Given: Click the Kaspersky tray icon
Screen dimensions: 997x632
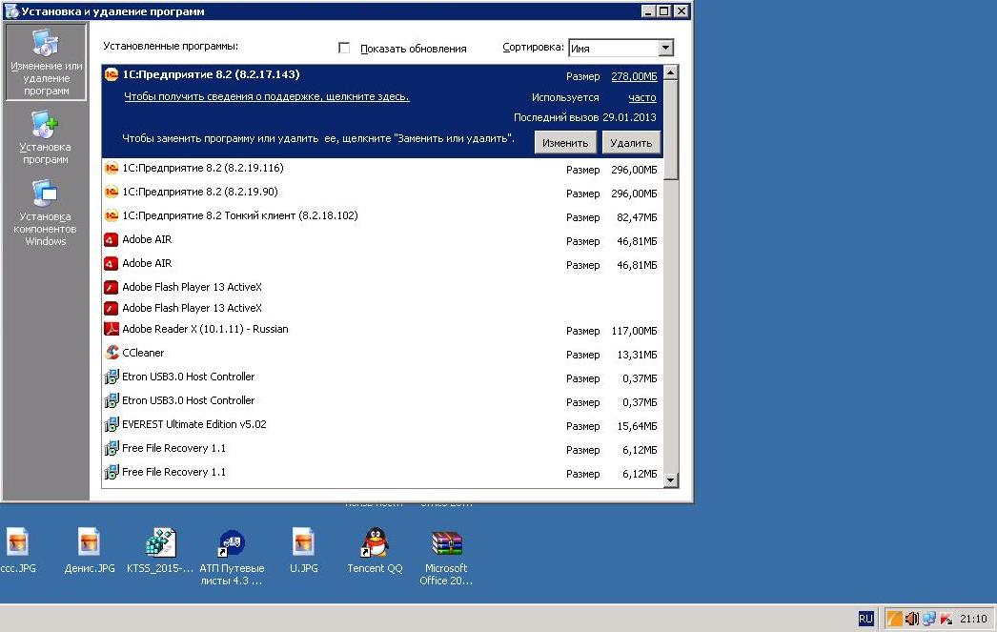Looking at the screenshot, I should 946,619.
